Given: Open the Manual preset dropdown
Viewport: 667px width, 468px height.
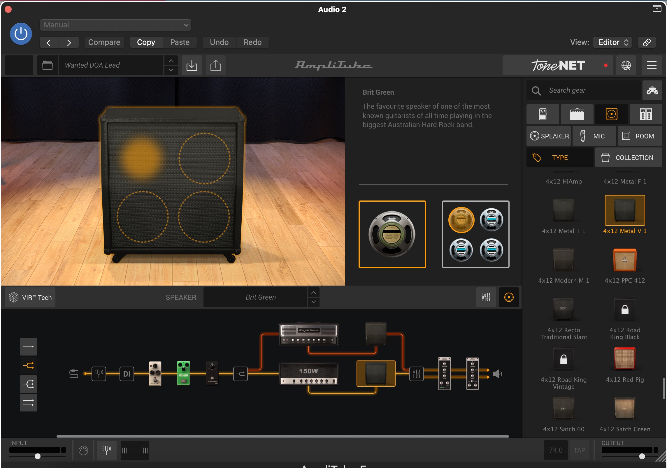Looking at the screenshot, I should pos(115,25).
